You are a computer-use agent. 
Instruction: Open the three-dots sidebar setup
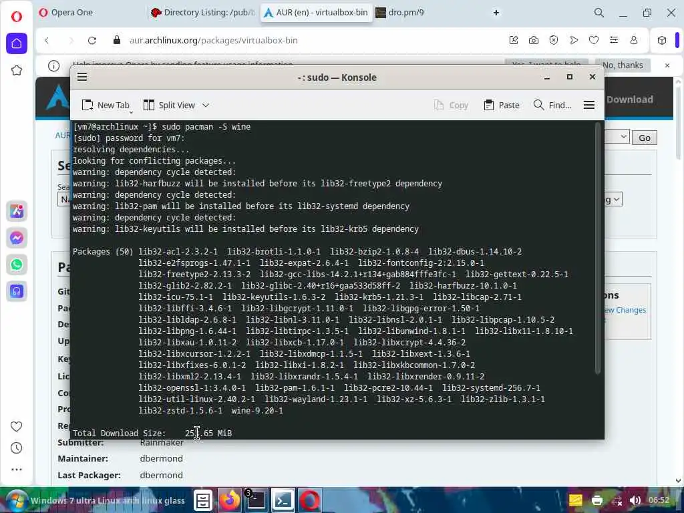[x=17, y=470]
